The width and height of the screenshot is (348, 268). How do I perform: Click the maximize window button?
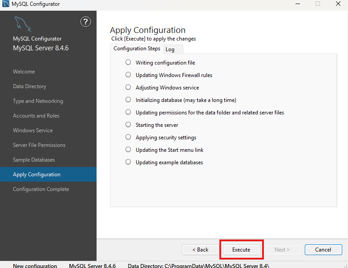[x=318, y=4]
